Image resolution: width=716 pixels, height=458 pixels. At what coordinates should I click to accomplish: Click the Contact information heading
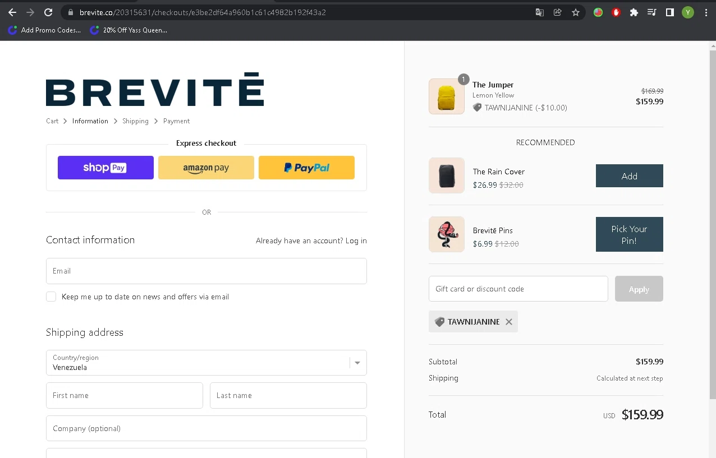(90, 240)
